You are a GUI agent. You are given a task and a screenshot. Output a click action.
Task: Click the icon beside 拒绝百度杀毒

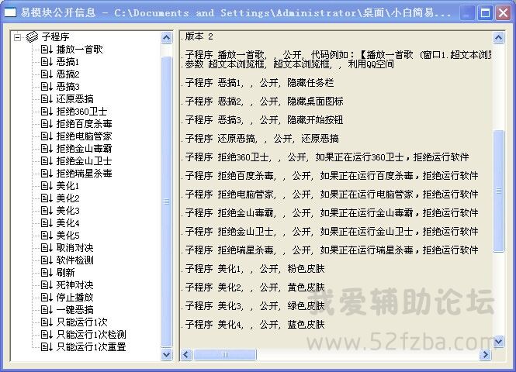47,124
